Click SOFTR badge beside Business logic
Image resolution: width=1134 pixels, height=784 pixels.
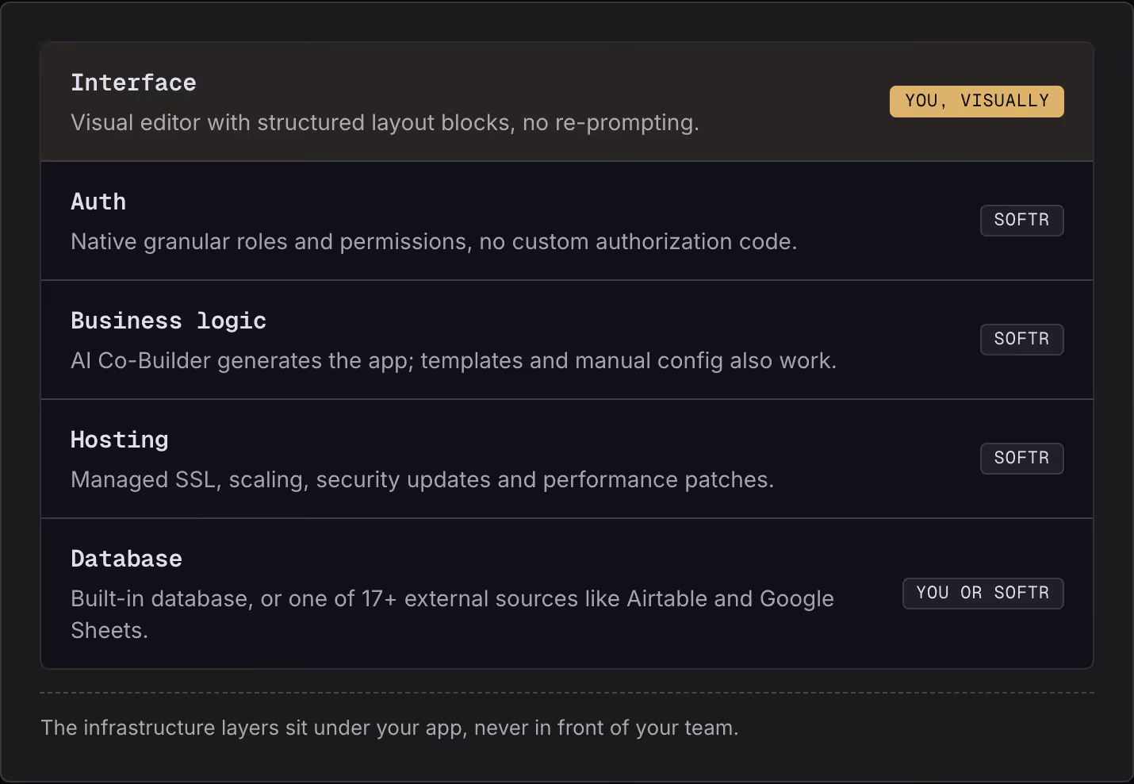pyautogui.click(x=1021, y=340)
